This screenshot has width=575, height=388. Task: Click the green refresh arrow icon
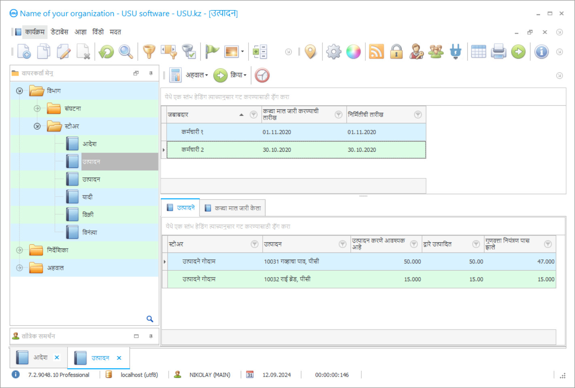[106, 51]
